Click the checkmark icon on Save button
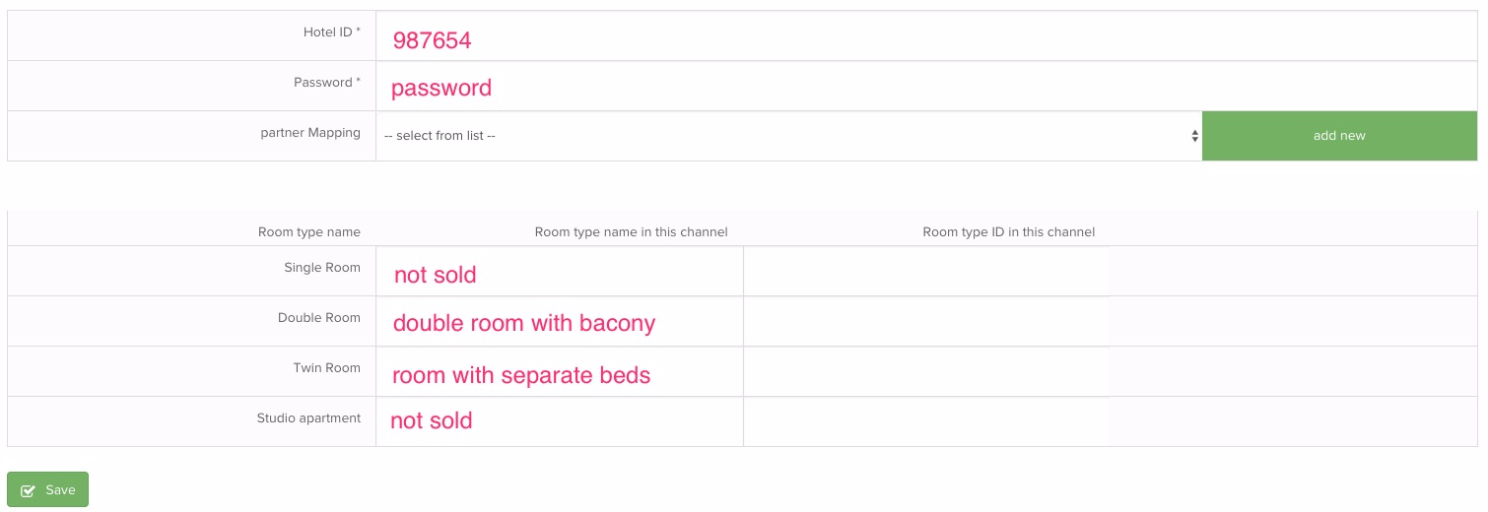 coord(29,490)
